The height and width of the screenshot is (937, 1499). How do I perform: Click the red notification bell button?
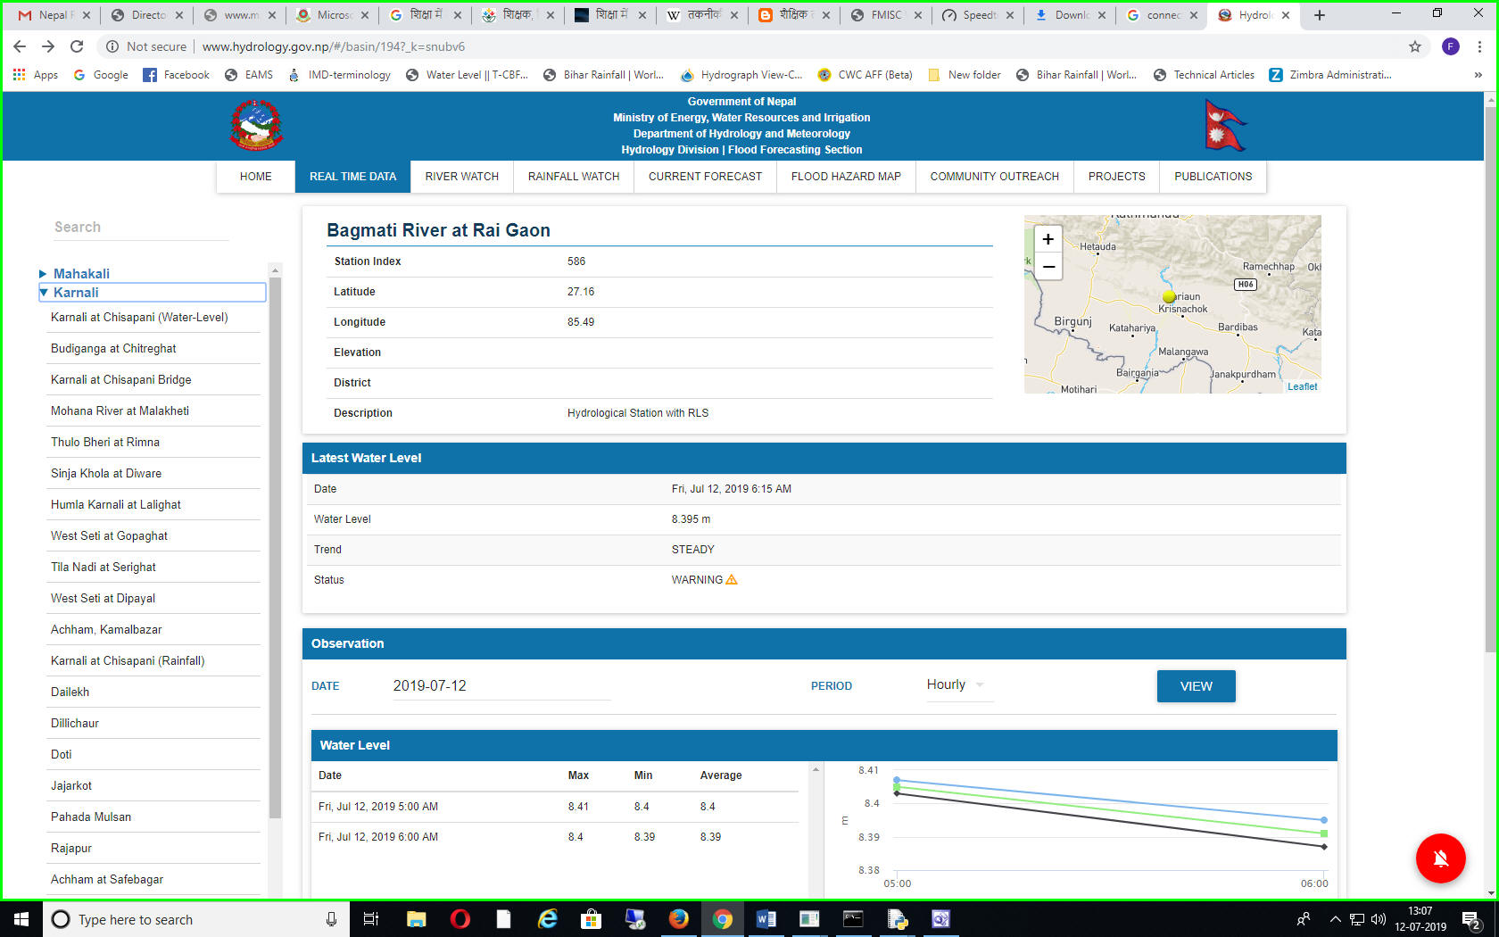tap(1440, 858)
